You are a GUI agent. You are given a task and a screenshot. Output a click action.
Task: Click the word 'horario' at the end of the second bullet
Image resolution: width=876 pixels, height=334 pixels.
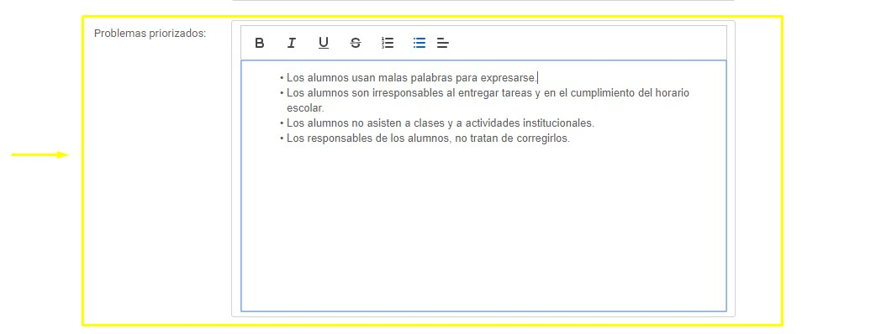(x=672, y=93)
